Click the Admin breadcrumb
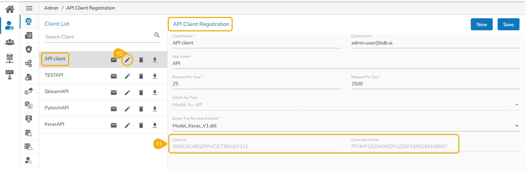The image size is (525, 171). coord(51,8)
